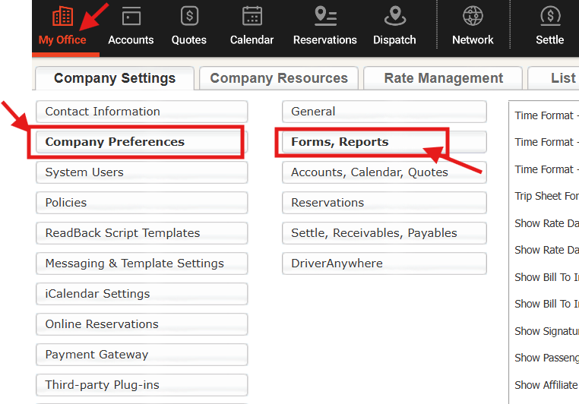Screen dimensions: 579x404
Task: Select General preferences section
Action: tap(384, 112)
